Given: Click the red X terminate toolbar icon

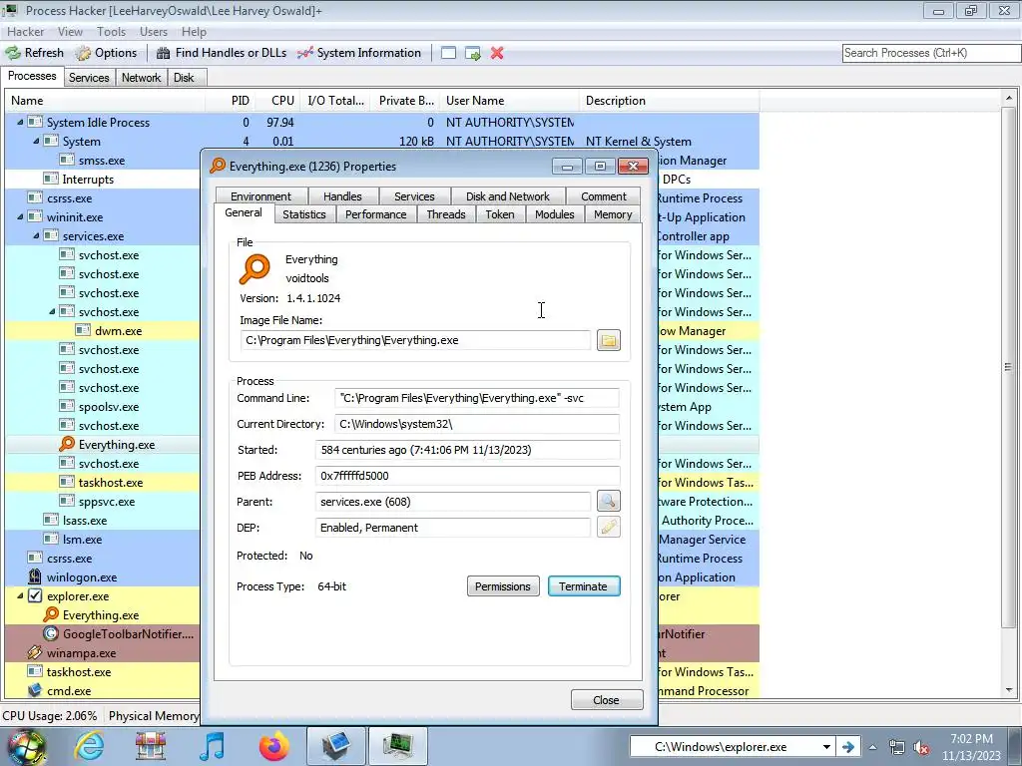Looking at the screenshot, I should (497, 54).
